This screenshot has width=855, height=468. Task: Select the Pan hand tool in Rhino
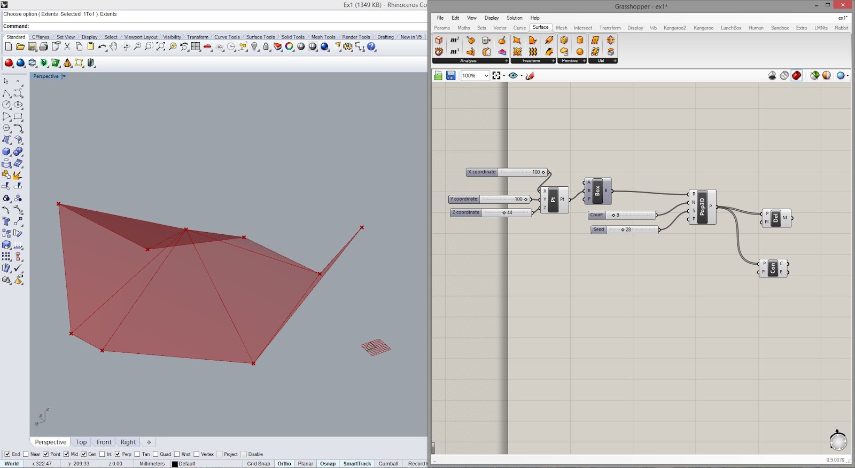pyautogui.click(x=113, y=47)
